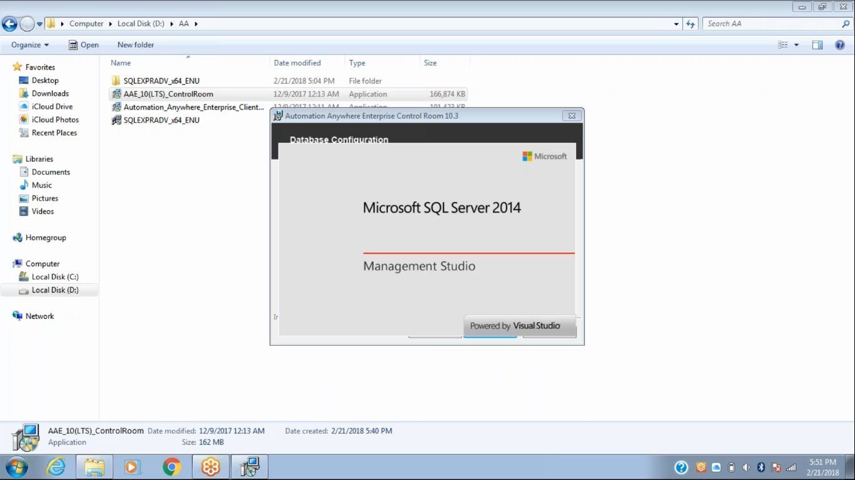Open iCloud Photos under Favorites
The height and width of the screenshot is (480, 855).
coord(55,119)
